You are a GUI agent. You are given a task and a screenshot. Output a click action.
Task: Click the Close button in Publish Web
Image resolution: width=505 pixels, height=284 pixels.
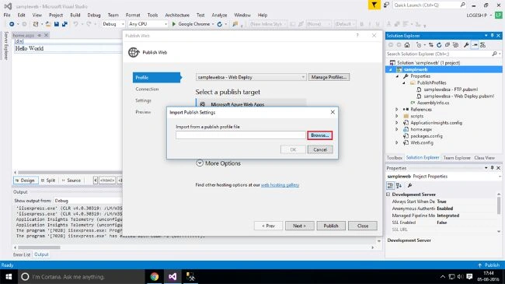click(x=363, y=226)
